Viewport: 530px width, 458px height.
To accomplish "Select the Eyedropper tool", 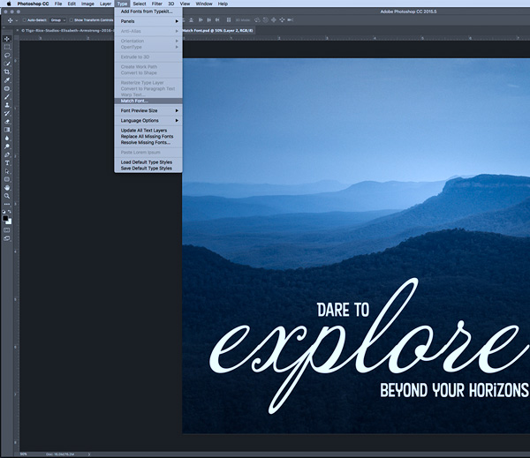I will tap(7, 80).
